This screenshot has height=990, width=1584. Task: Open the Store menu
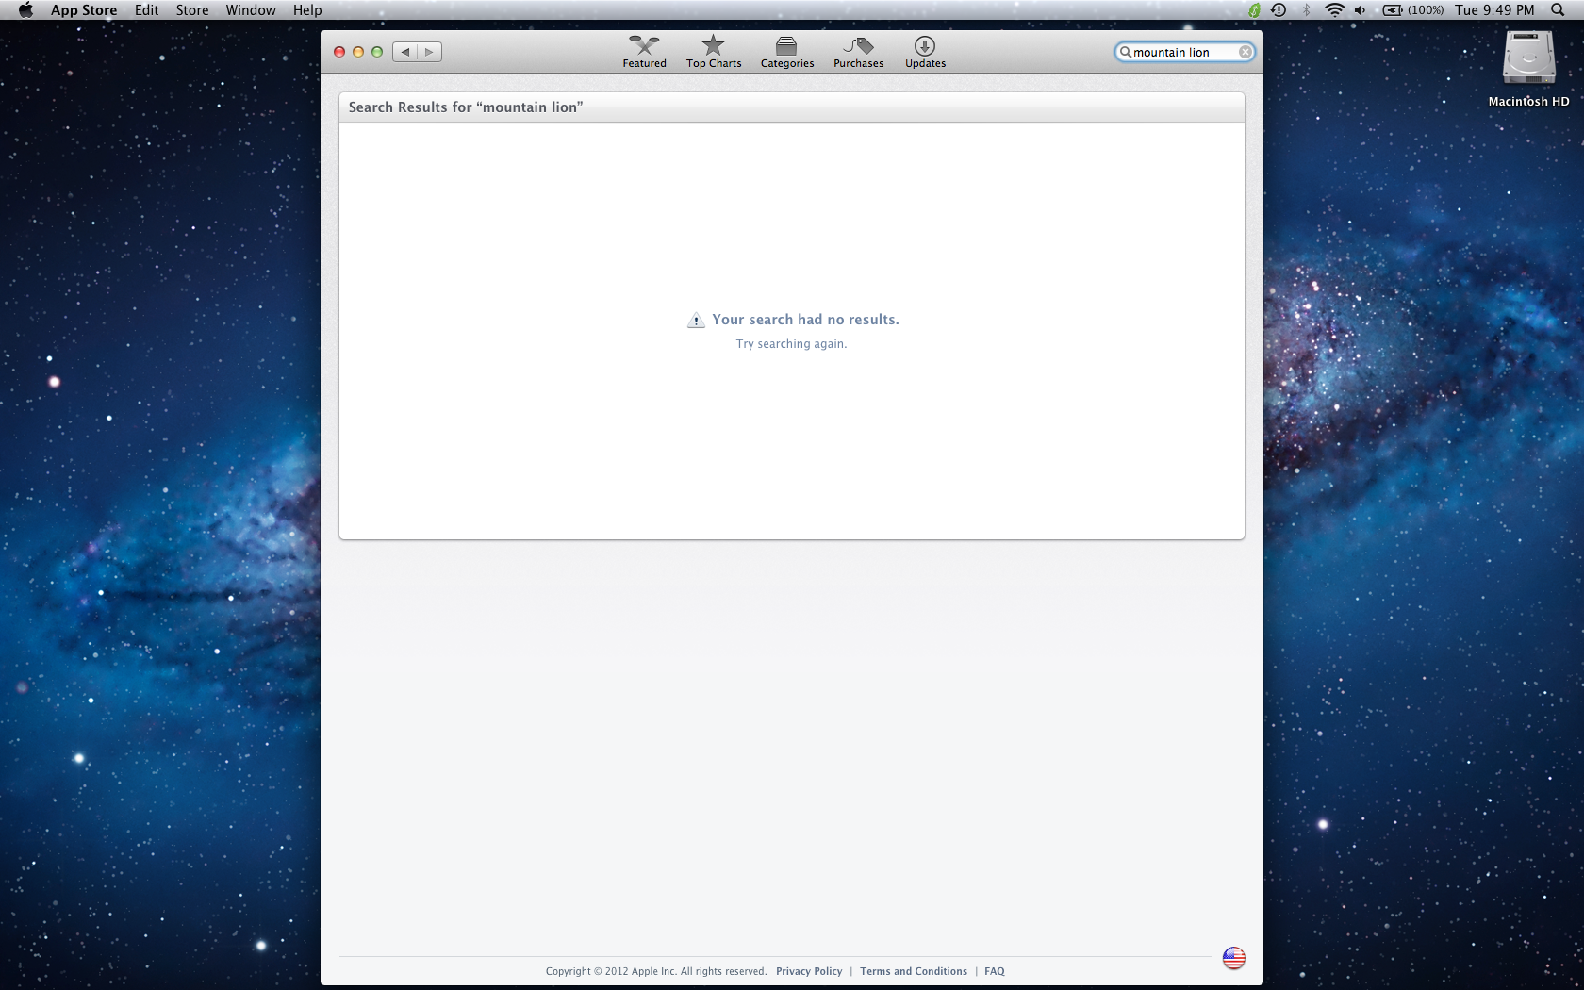192,10
